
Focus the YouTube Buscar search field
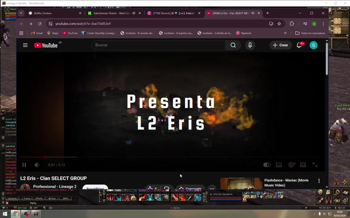158,45
